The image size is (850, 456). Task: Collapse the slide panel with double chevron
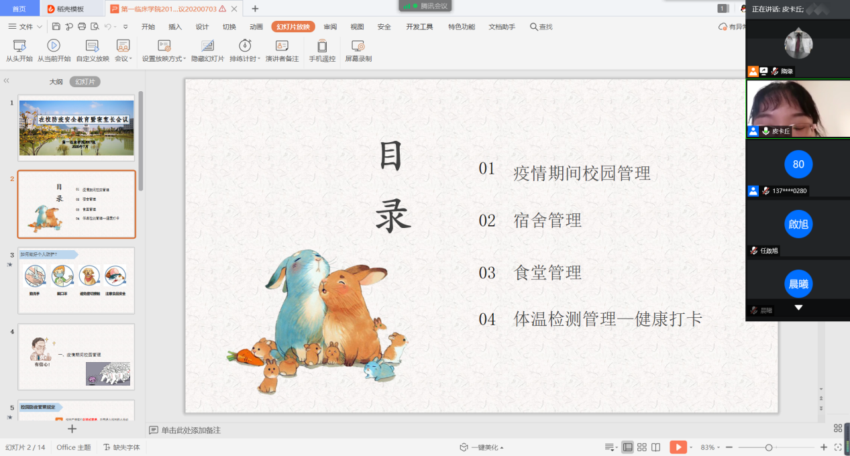click(x=7, y=81)
